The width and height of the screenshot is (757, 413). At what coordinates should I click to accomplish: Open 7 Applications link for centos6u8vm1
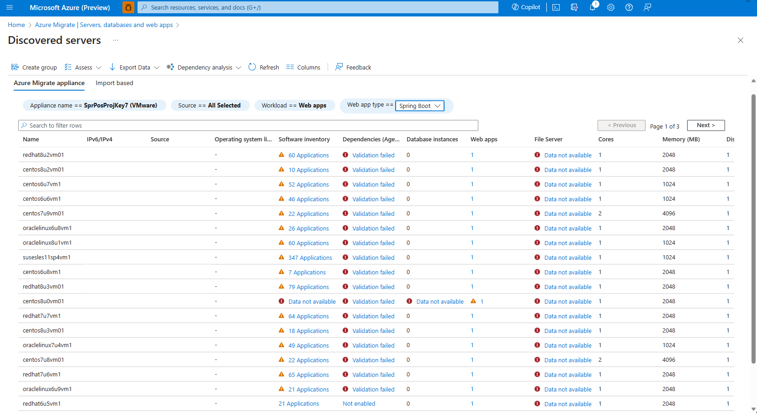point(307,272)
